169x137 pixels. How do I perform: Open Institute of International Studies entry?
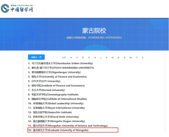point(57,99)
